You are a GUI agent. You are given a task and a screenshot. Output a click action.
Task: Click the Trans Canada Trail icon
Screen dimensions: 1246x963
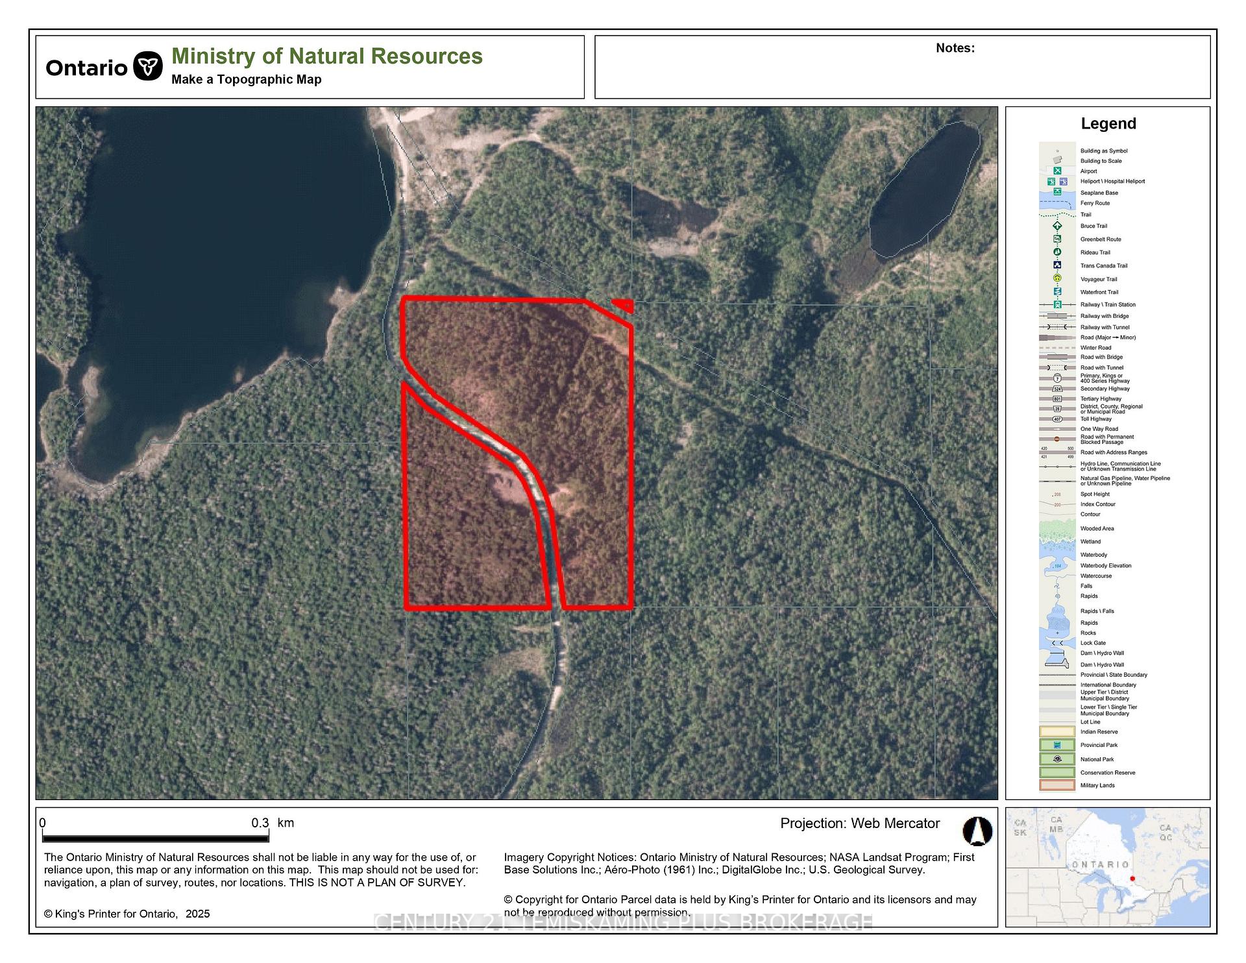pos(1057,265)
